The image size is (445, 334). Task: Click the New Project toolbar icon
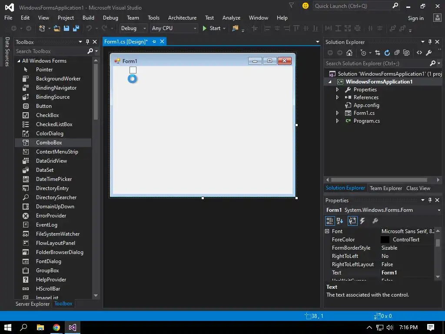pyautogui.click(x=42, y=28)
